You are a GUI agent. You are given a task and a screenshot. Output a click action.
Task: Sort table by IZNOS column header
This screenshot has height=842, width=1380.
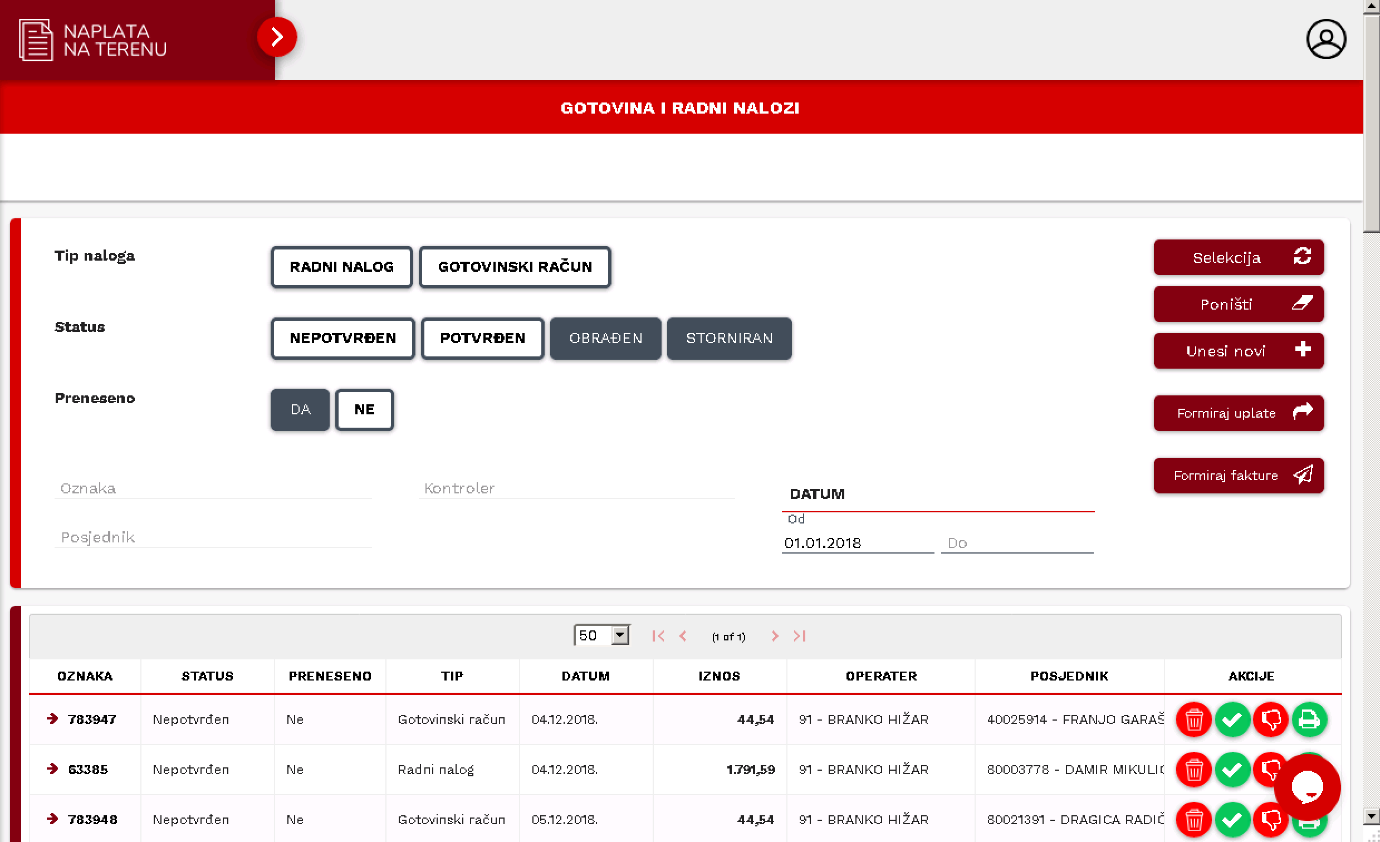719,676
